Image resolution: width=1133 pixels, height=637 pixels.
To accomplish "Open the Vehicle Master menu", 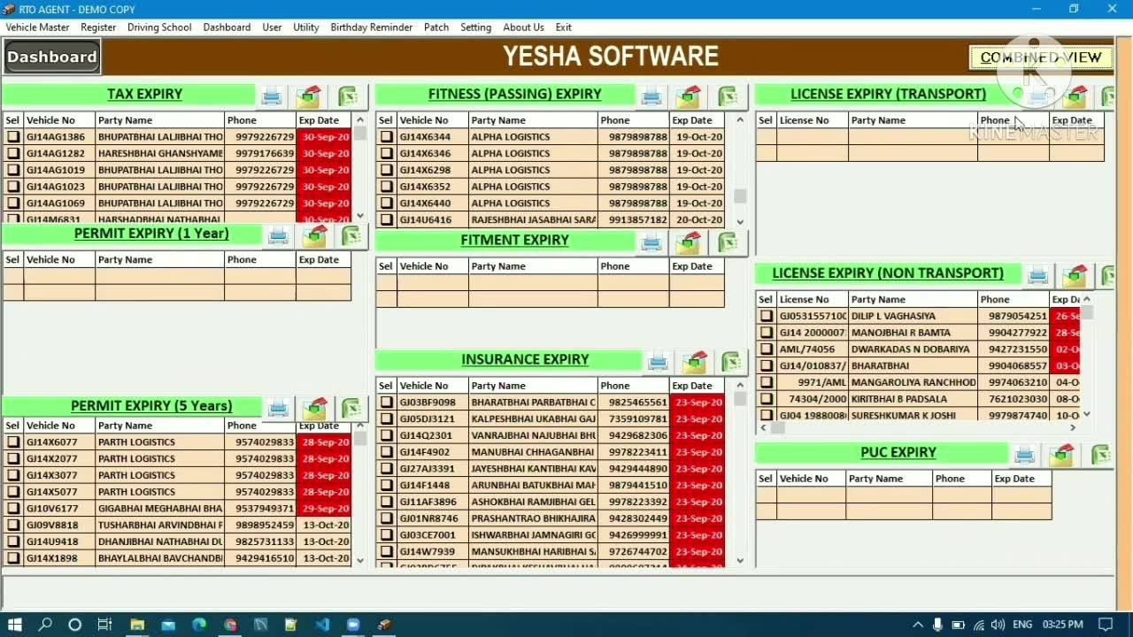I will [x=38, y=27].
